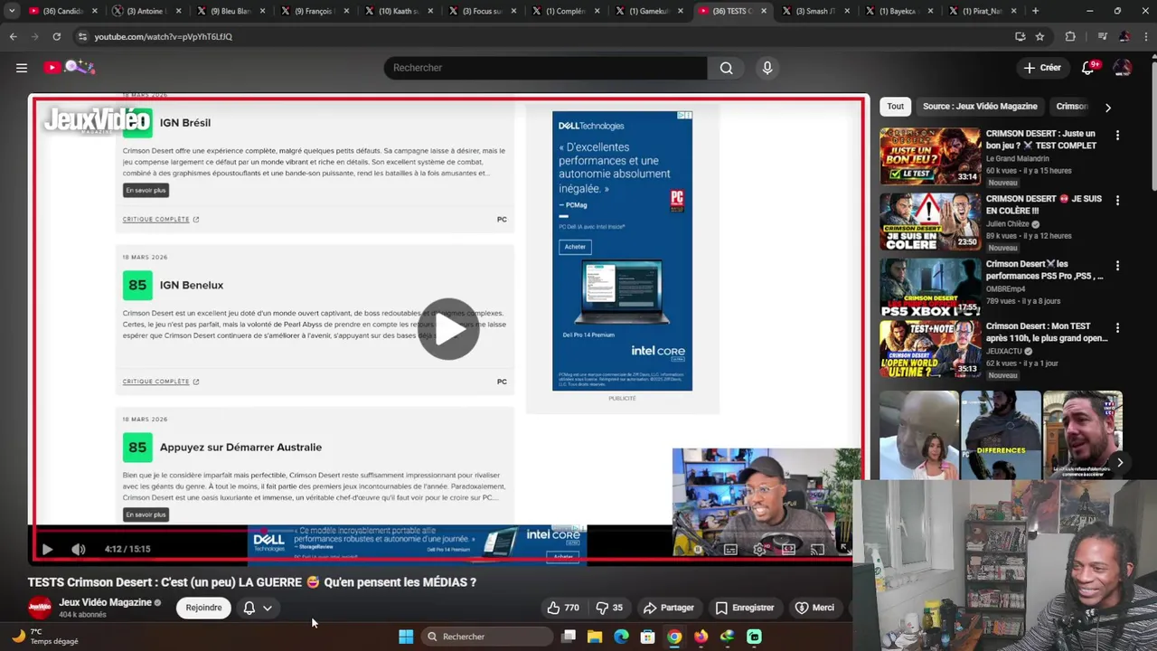
Task: Open the options menu for JEUXACTU video
Action: [1117, 327]
